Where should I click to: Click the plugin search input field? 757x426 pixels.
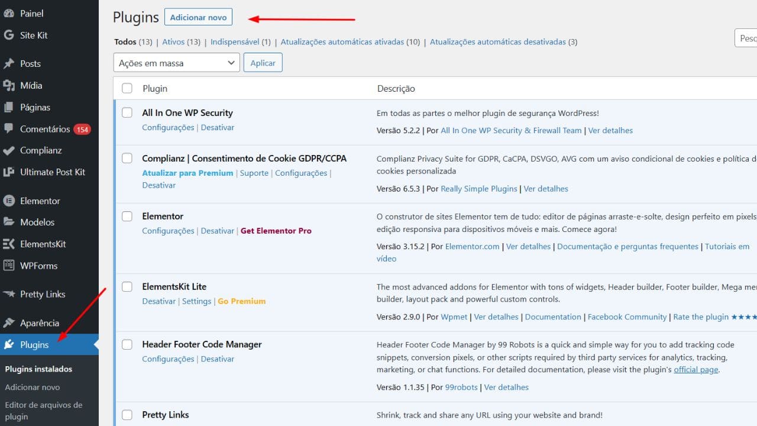tap(746, 38)
